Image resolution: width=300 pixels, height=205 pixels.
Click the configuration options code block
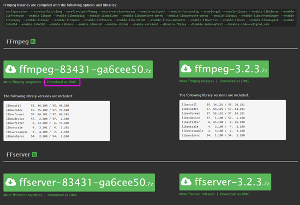tap(151, 18)
